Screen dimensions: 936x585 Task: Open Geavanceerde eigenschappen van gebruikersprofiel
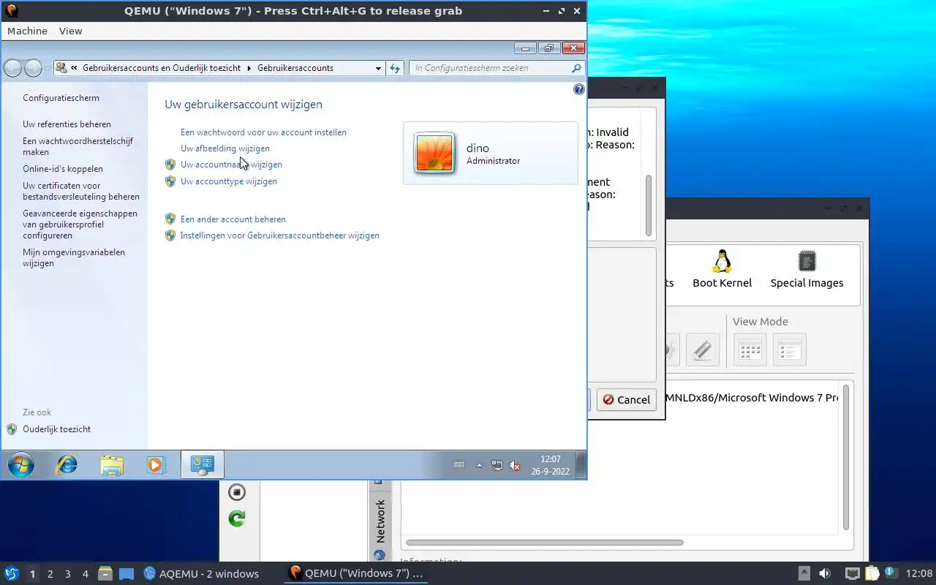point(80,224)
